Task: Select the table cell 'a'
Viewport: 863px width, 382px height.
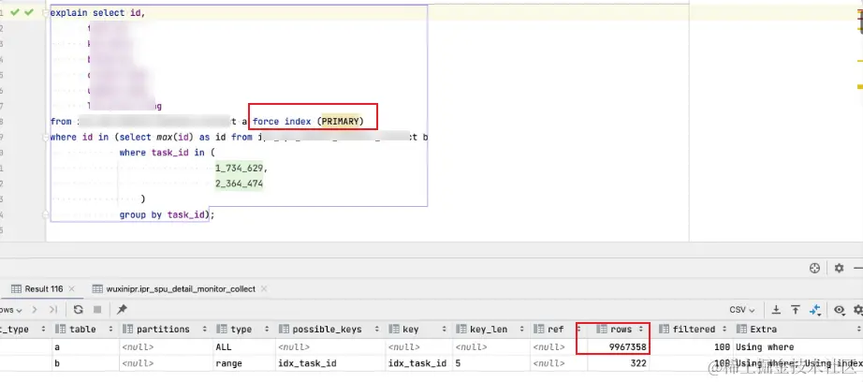Action: coord(57,347)
